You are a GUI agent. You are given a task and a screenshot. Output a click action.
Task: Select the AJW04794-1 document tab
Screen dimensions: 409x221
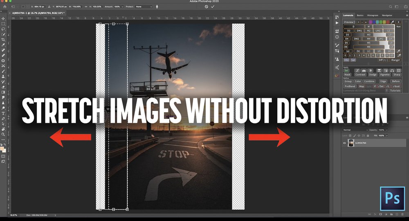point(38,13)
